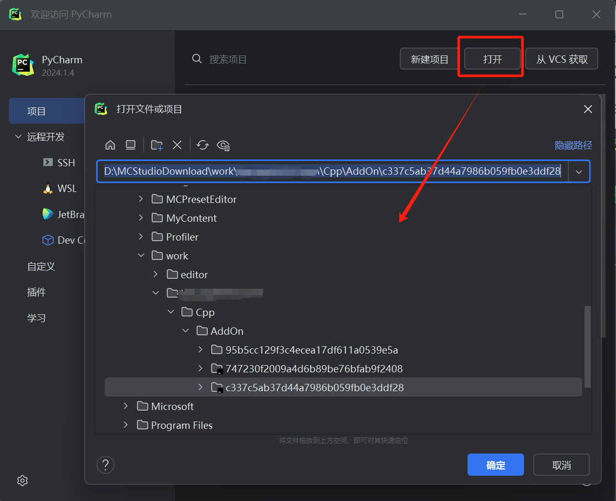Screen dimensions: 616x501
Task: Select the Microsoft folder row
Action: [343, 406]
